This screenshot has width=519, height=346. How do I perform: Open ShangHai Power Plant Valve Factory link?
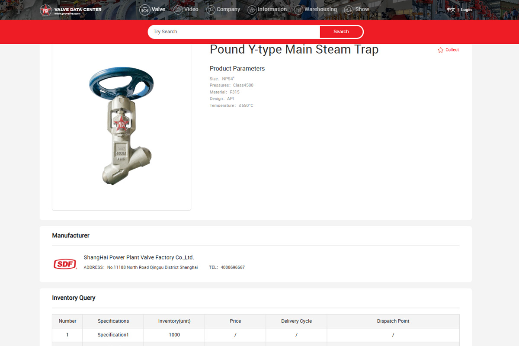(139, 257)
